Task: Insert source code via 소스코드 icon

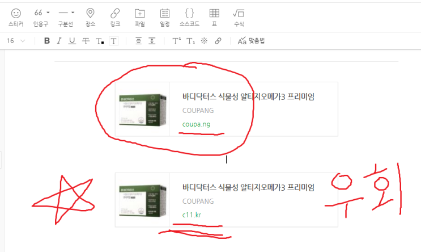Action: click(x=189, y=18)
